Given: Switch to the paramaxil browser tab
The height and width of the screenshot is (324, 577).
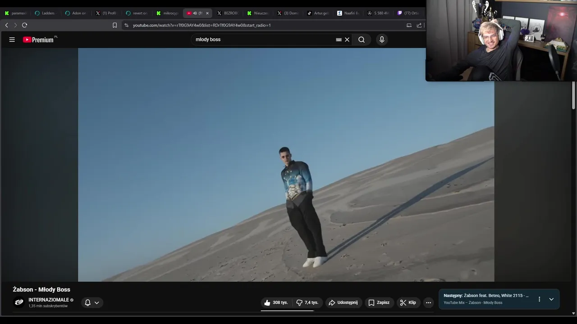Looking at the screenshot, I should [16, 13].
